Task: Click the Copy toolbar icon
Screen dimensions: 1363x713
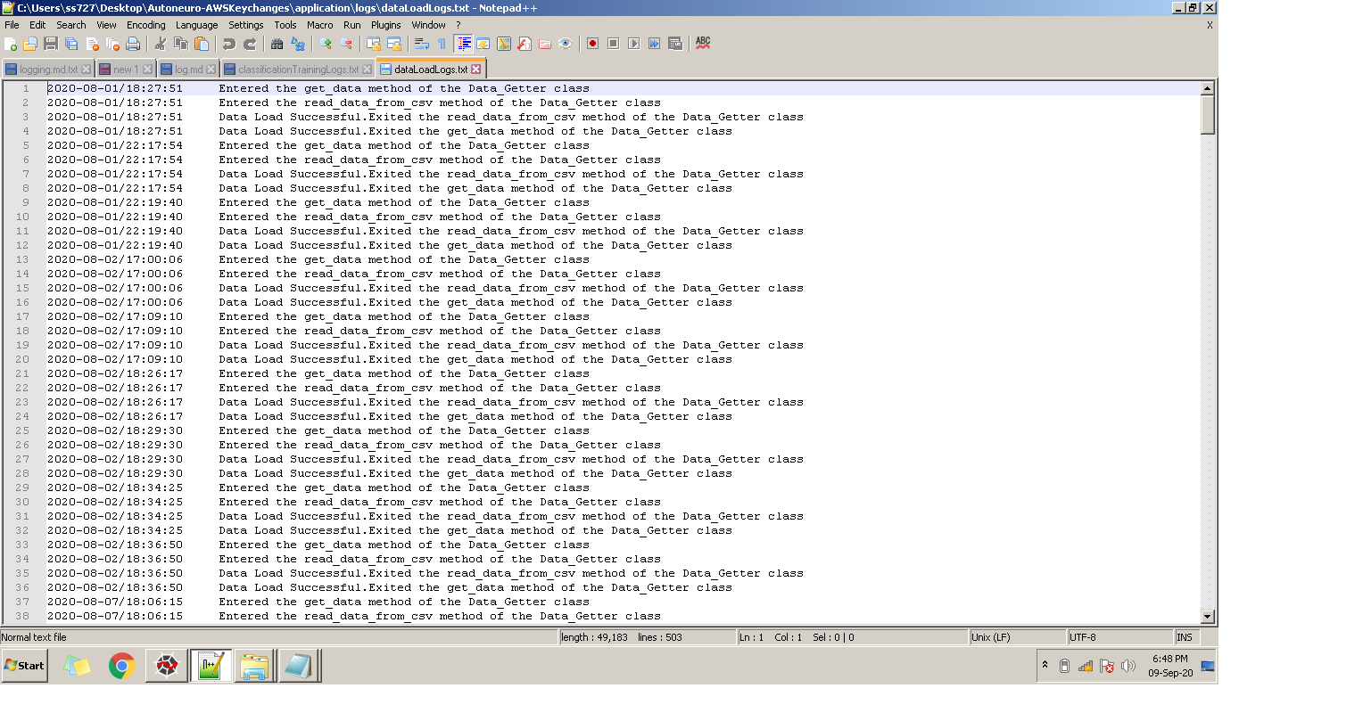Action: [181, 43]
